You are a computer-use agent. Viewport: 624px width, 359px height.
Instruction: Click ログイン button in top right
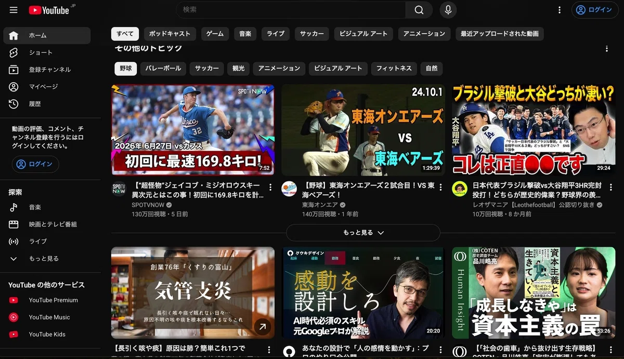594,10
